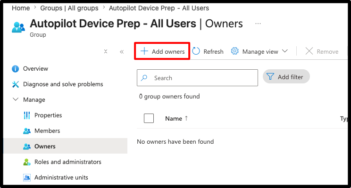This screenshot has width=351, height=188.
Task: Click the Administrative units icon
Action: tap(27, 178)
